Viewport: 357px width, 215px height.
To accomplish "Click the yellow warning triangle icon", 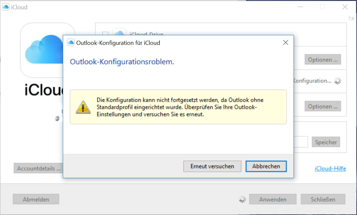I will coord(83,107).
